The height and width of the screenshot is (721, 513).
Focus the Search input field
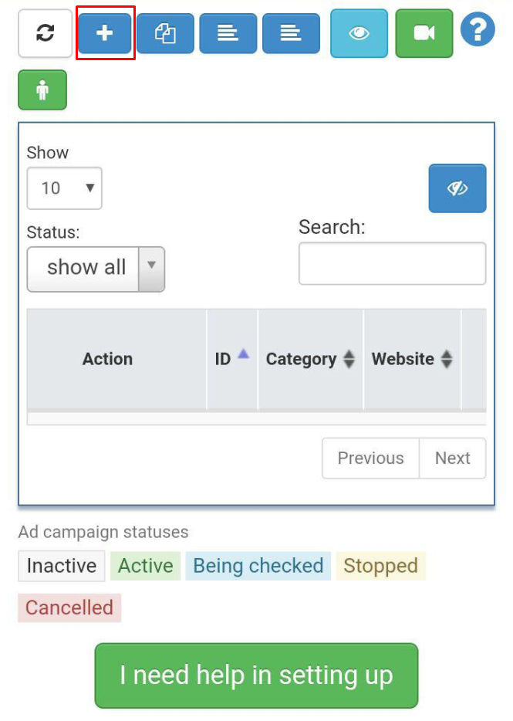[392, 263]
